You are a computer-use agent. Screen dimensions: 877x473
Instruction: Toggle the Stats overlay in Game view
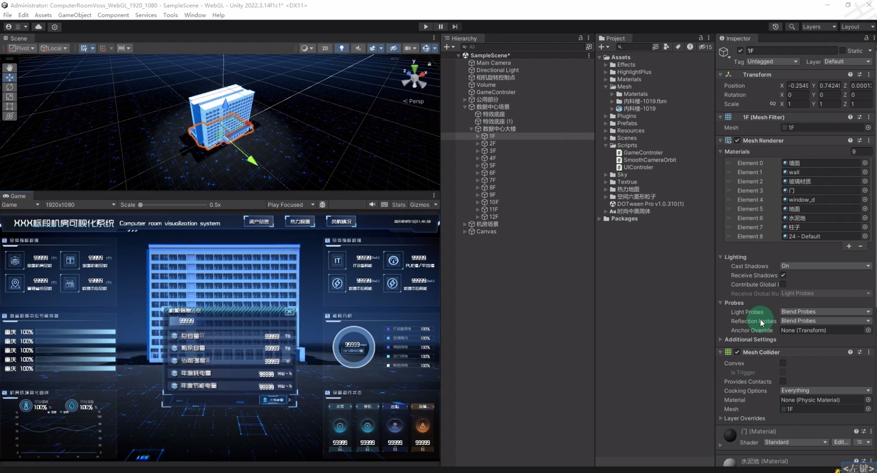(x=399, y=205)
